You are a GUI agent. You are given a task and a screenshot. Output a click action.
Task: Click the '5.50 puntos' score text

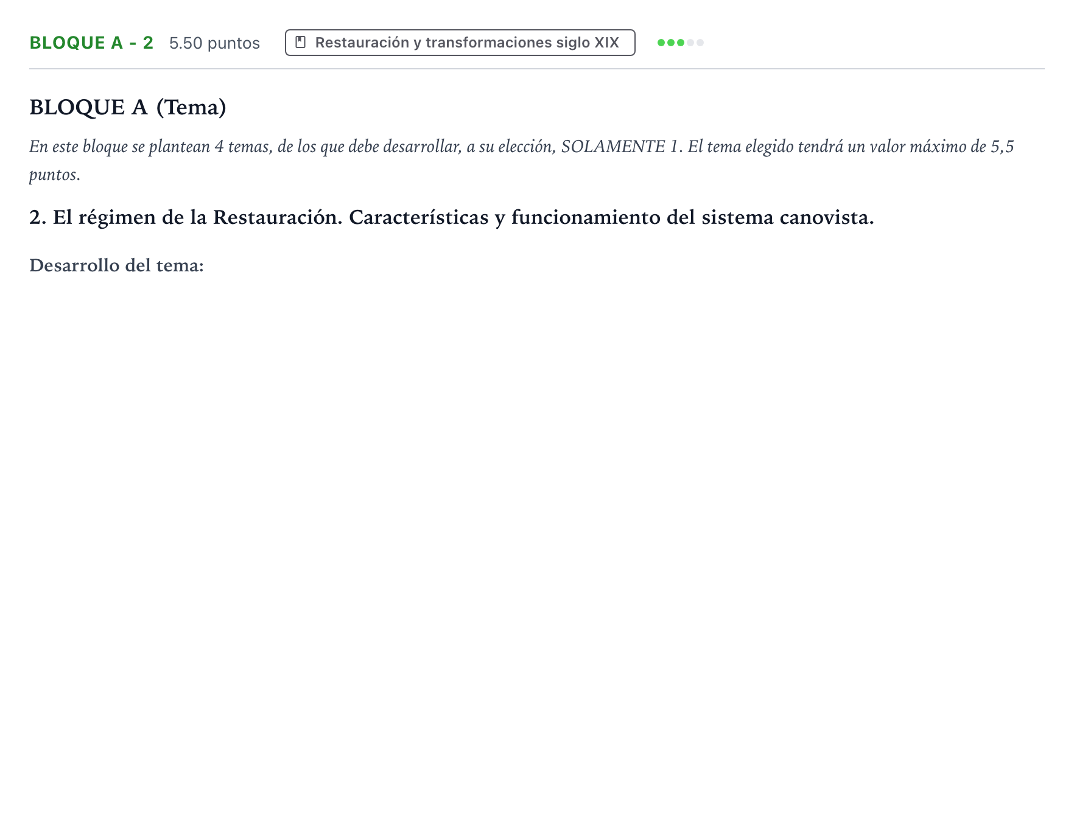[214, 43]
